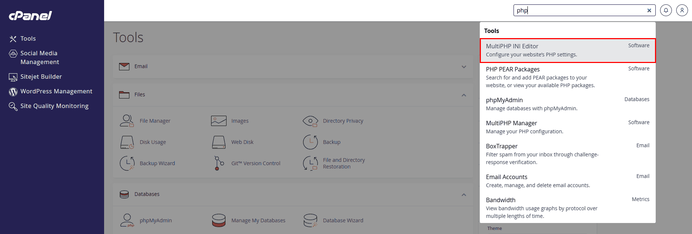Open the Web Disk icon
The image size is (692, 234).
coord(219,142)
